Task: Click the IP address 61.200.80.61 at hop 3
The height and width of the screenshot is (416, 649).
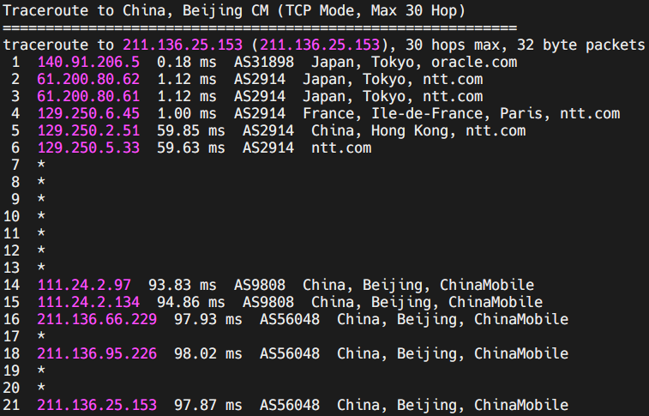Action: pos(88,96)
